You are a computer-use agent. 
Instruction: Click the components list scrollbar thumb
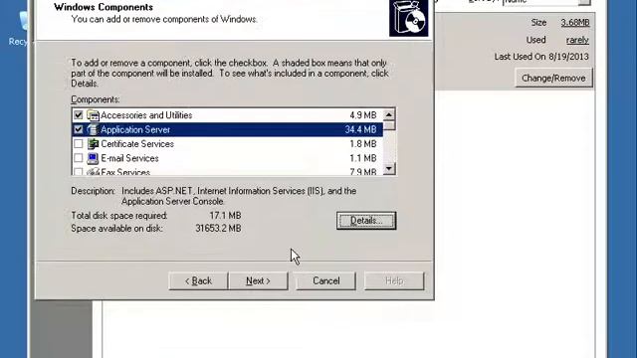click(389, 125)
